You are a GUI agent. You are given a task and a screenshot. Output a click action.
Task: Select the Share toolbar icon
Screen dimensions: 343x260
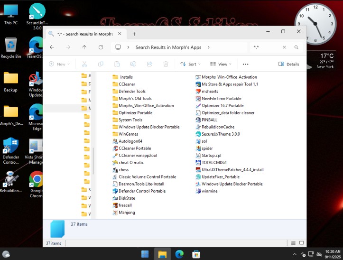coord(149,64)
